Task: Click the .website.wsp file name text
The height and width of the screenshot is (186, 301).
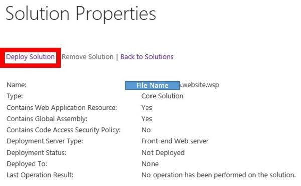Action: [x=199, y=85]
